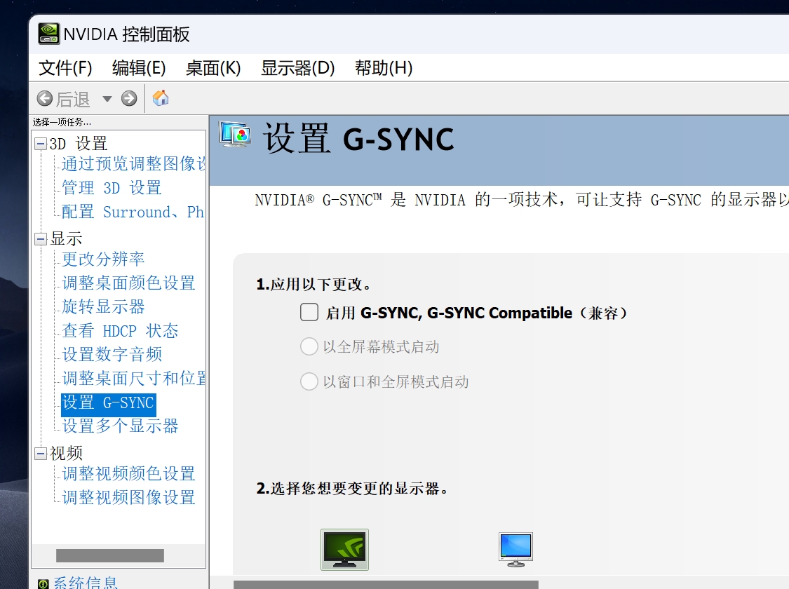Click the Back arrow icon in toolbar
789x589 pixels.
(x=45, y=99)
